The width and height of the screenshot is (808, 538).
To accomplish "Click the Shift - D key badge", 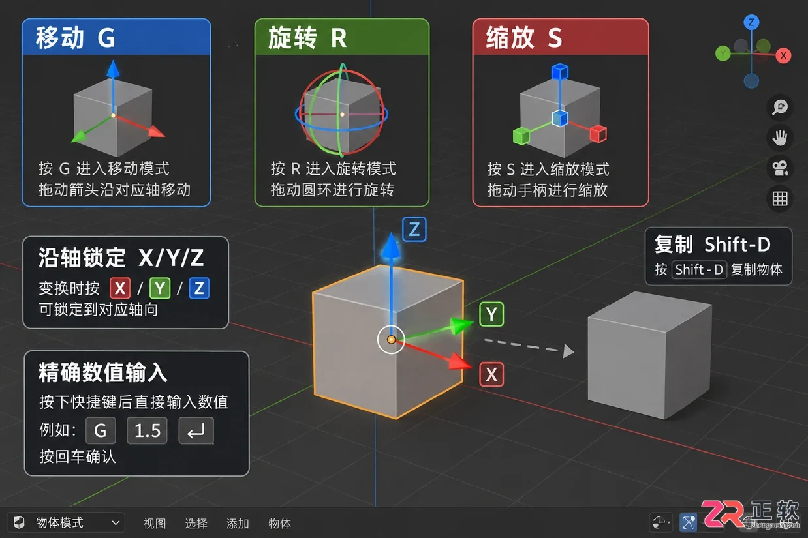I will click(x=700, y=269).
